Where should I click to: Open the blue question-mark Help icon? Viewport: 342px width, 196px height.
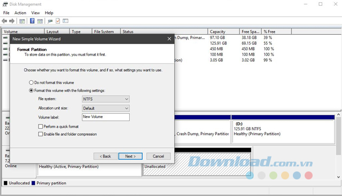click(x=32, y=21)
